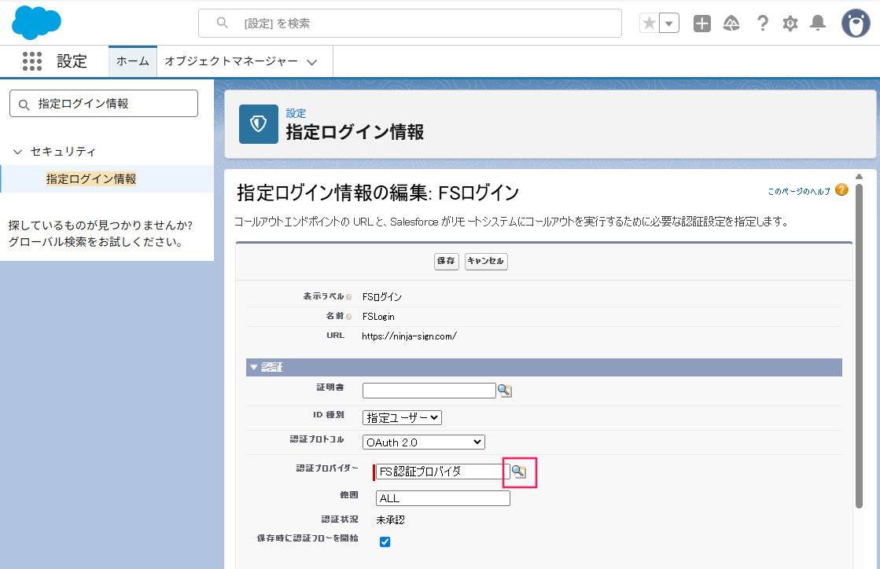This screenshot has height=569, width=880.
Task: Click the 未承認 status text
Action: (x=390, y=520)
